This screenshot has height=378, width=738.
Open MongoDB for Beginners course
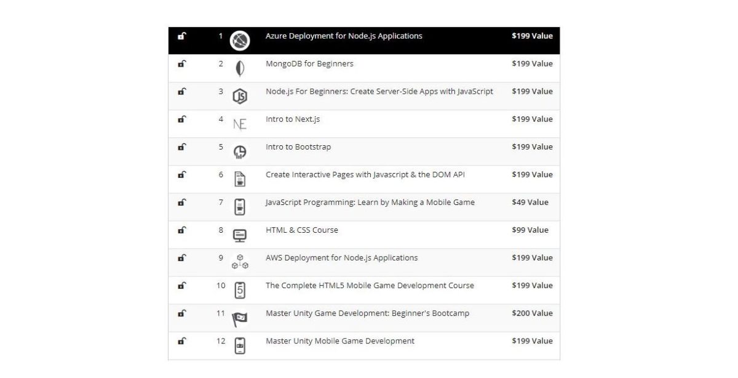pyautogui.click(x=309, y=63)
